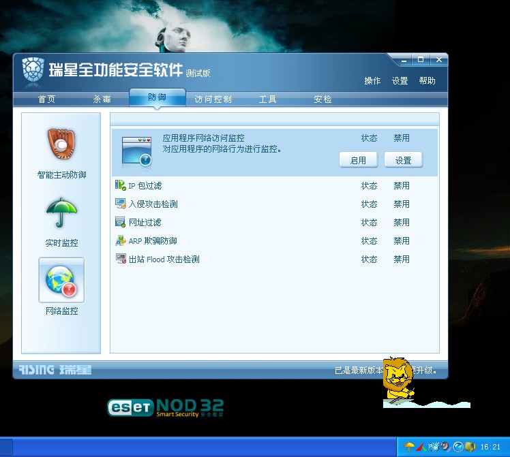Select the ARP 欺骗防御 row text
Screen dimensions: 510x457
click(x=153, y=241)
